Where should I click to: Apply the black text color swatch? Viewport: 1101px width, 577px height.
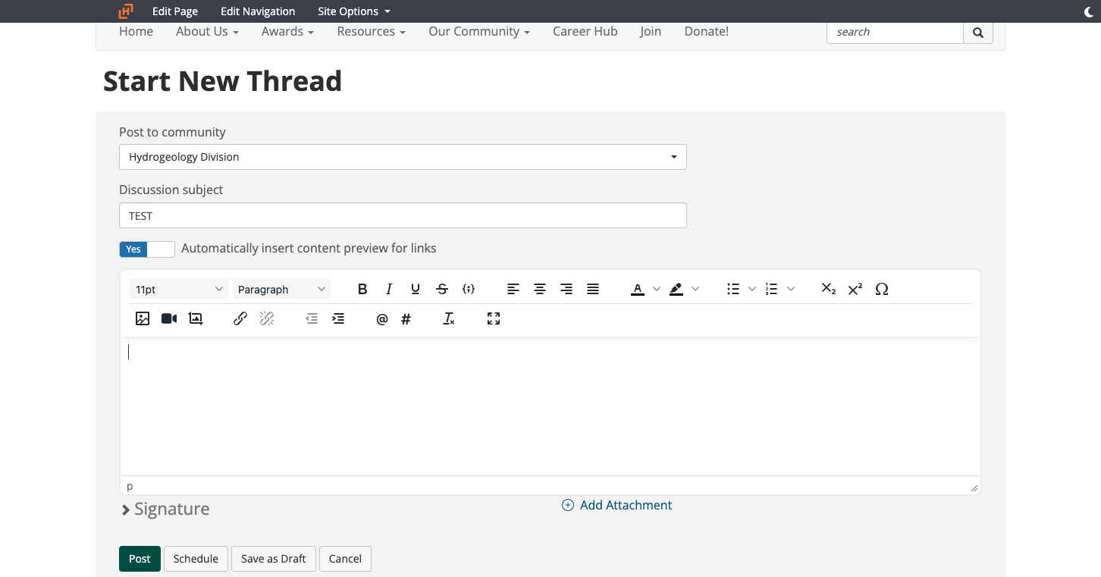pos(638,289)
